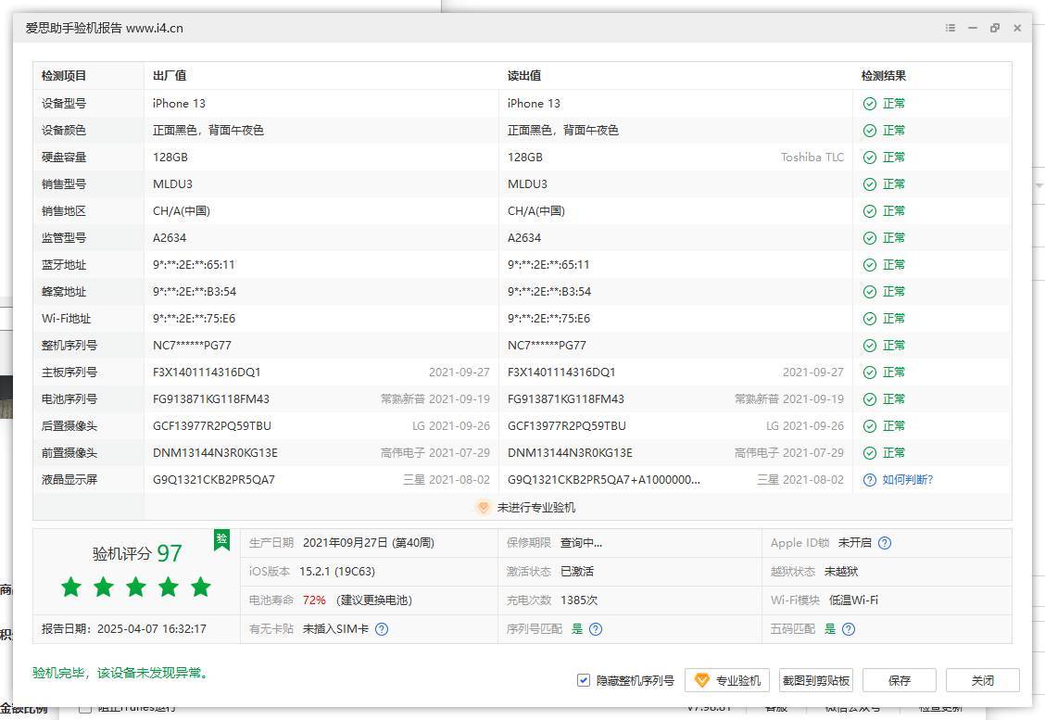Click the green check icon for 前置摄像头

click(870, 453)
